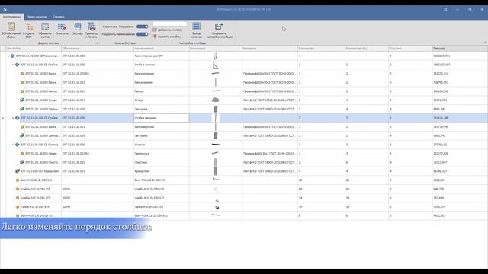Select the name cell 'Стяжка'
488x274 pixels.
click(161, 145)
